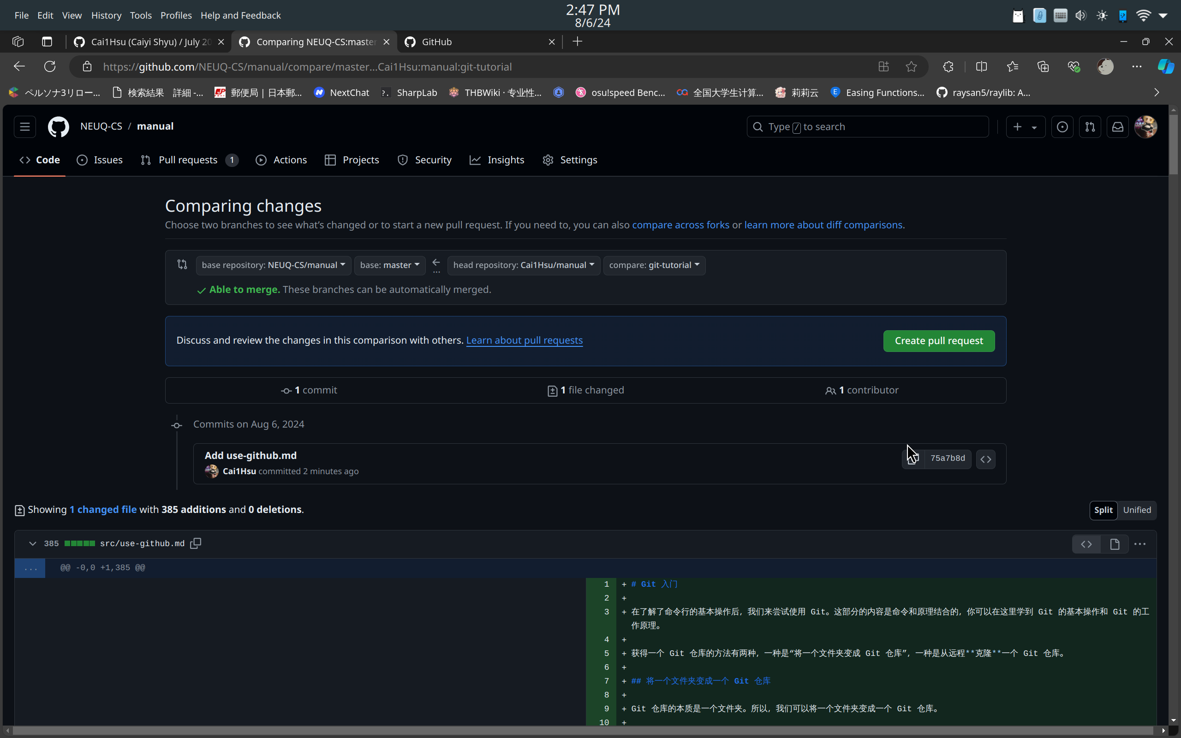The image size is (1181, 738).
Task: Open notifications inbox icon
Action: tap(1117, 127)
